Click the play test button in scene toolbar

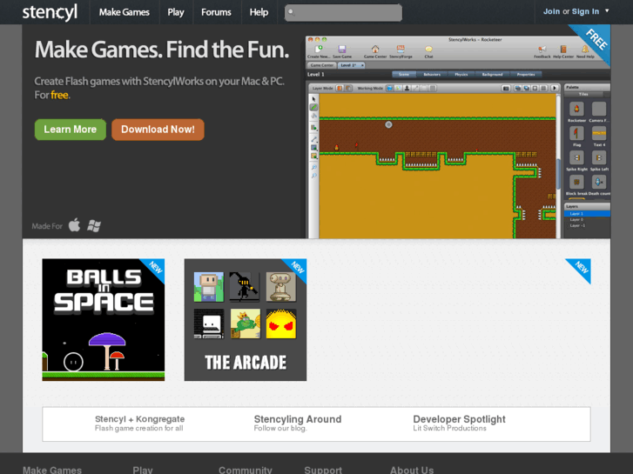pos(555,88)
